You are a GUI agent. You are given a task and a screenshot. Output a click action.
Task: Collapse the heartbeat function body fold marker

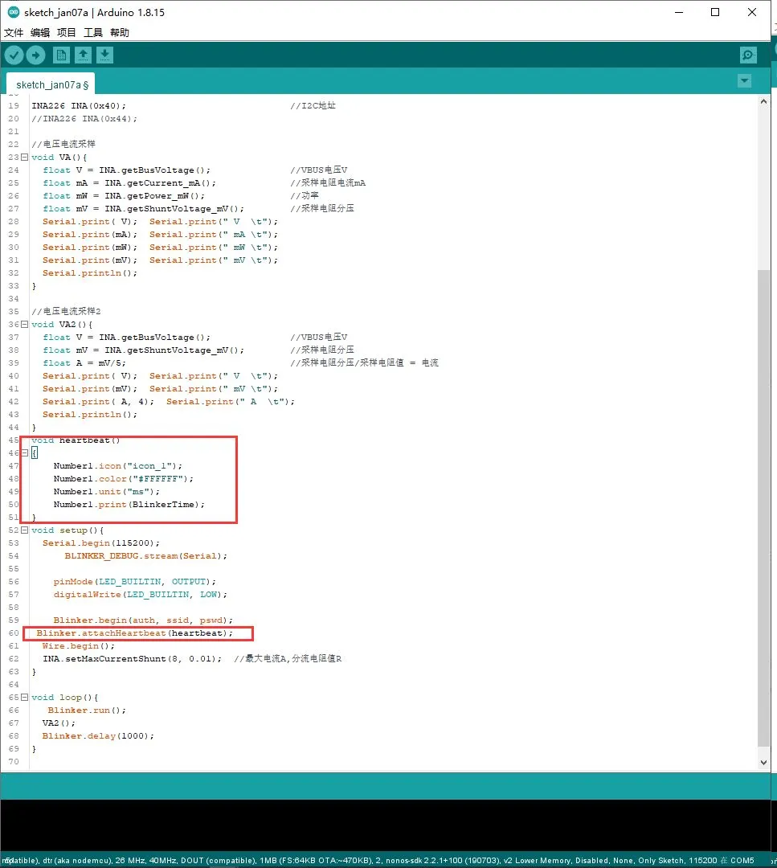click(x=25, y=453)
